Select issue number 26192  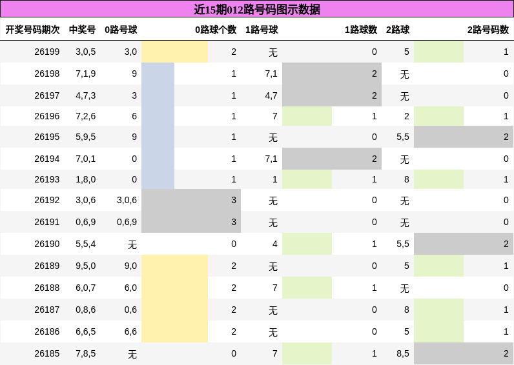pos(47,200)
